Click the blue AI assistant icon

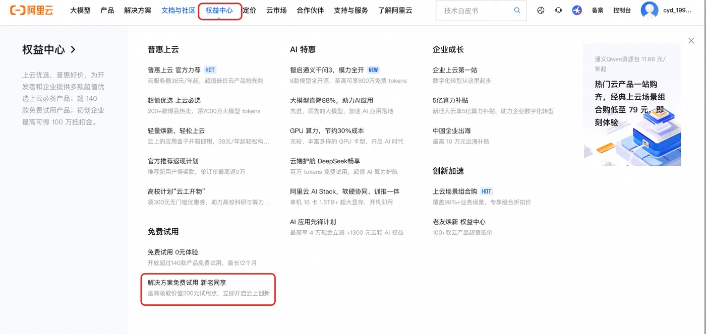point(577,10)
